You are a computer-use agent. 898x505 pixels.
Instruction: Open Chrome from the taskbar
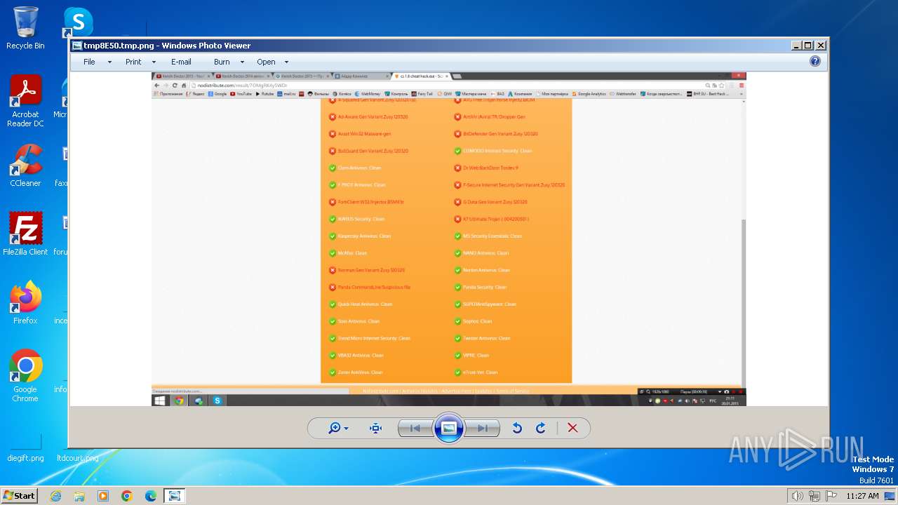coord(127,496)
